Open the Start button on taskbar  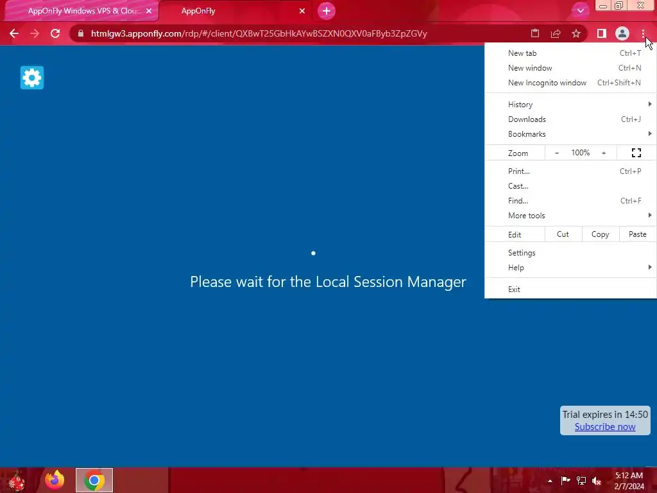click(x=17, y=480)
